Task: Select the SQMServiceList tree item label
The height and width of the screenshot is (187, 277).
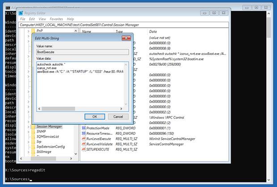Action: (48, 137)
